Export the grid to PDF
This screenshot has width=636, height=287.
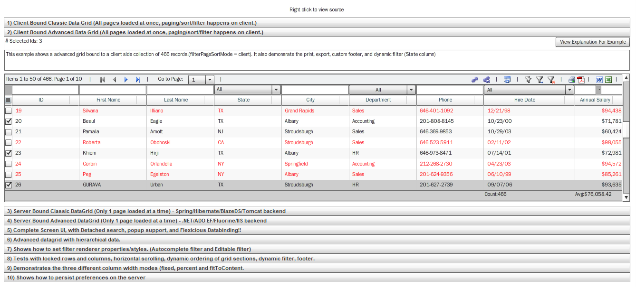pyautogui.click(x=580, y=80)
